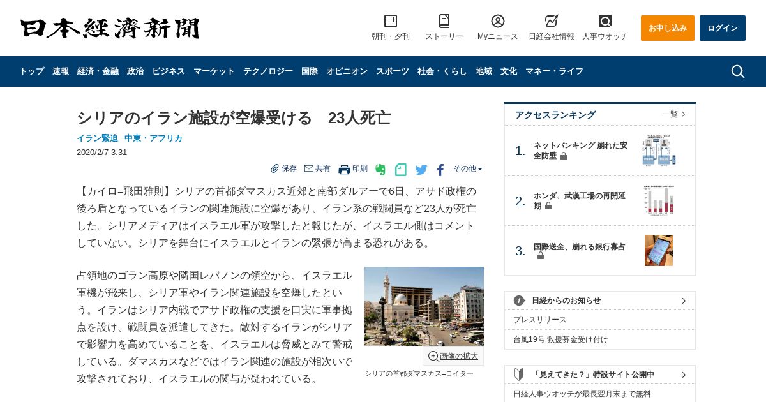Click the アクセスランキング heading
Viewport: 766px width, 402px height.
[555, 115]
